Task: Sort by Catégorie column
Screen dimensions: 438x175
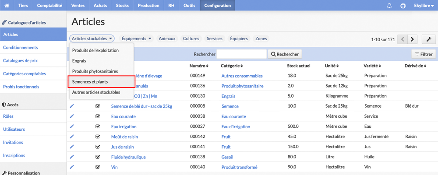Action: coord(232,66)
